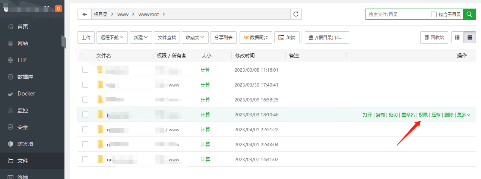
Task: Open the 远程下载 dropdown
Action: 112,37
